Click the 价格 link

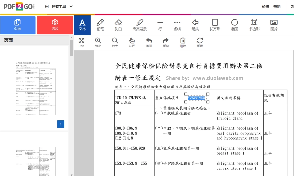pyautogui.click(x=265, y=7)
